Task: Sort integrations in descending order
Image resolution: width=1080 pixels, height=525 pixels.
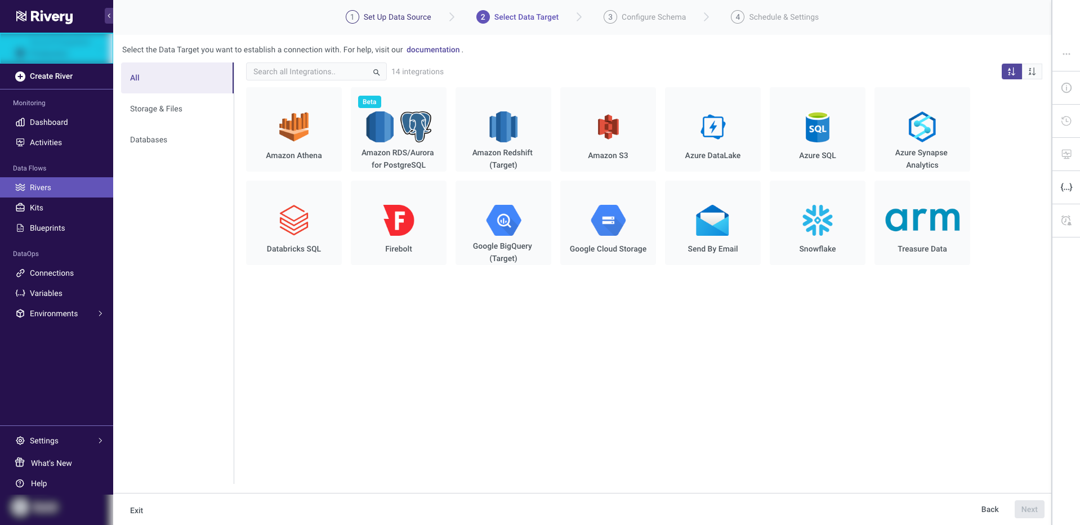Action: point(1032,71)
